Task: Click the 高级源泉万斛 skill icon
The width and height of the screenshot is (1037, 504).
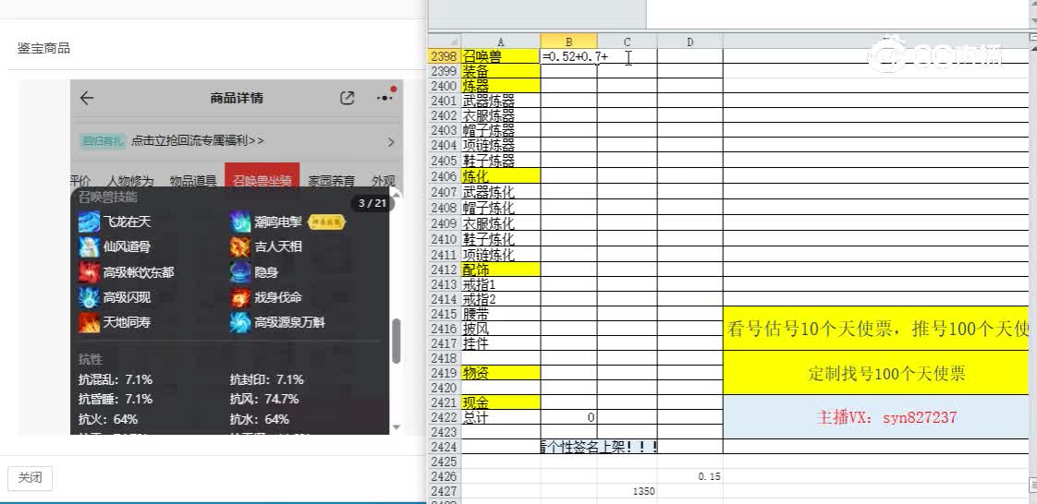Action: coord(240,322)
